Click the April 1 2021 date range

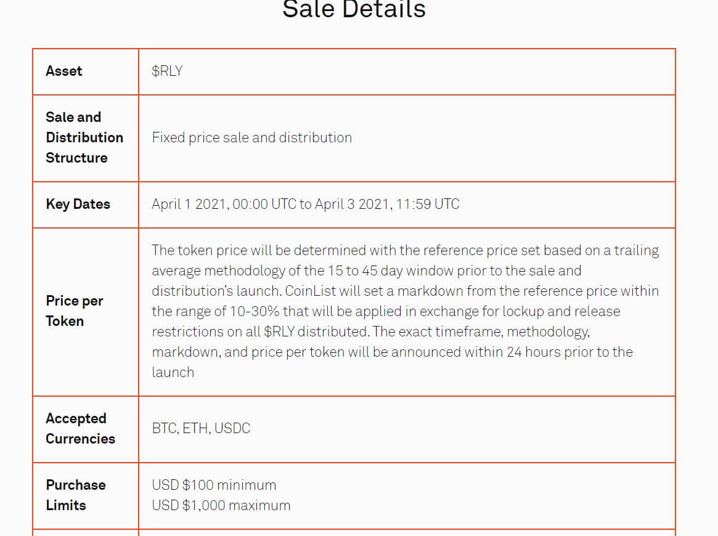[306, 204]
